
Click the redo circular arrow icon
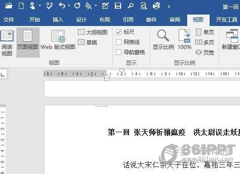click(x=78, y=6)
